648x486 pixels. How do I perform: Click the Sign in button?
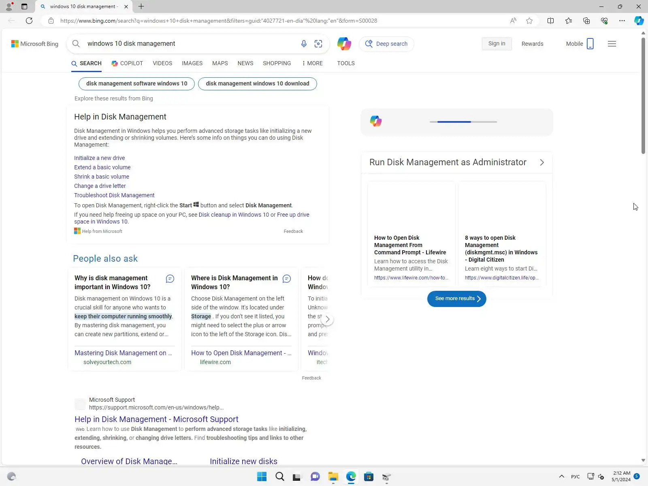point(497,44)
